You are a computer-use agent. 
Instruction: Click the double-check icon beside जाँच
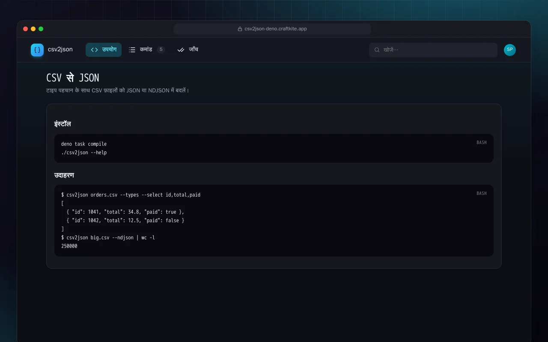[181, 50]
